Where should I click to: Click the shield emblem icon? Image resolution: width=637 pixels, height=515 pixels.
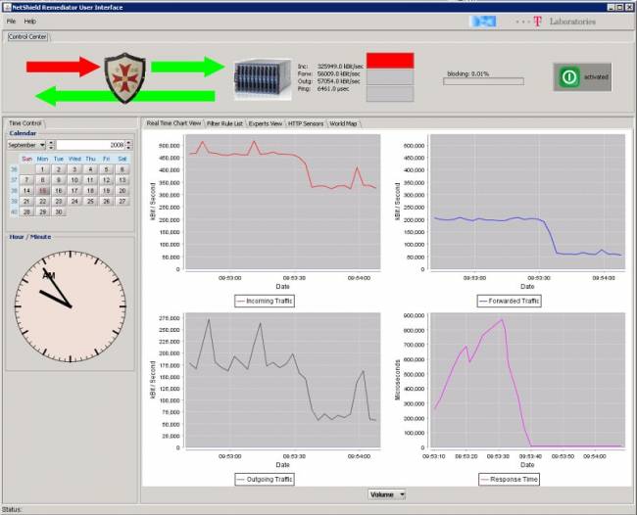coord(124,77)
